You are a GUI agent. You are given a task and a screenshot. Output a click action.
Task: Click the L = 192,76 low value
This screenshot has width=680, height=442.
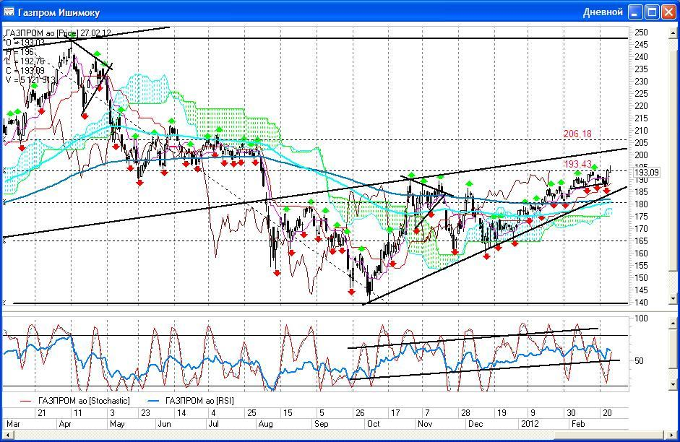coord(25,61)
